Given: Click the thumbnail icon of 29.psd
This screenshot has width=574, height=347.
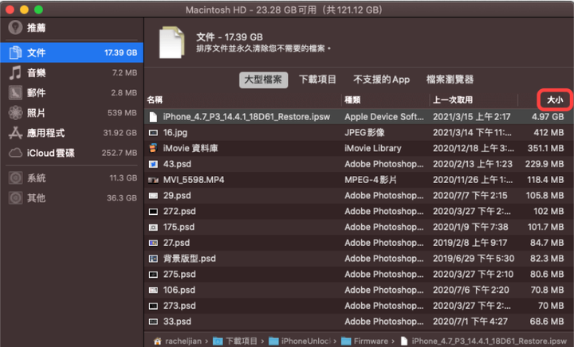Looking at the screenshot, I should coord(153,196).
